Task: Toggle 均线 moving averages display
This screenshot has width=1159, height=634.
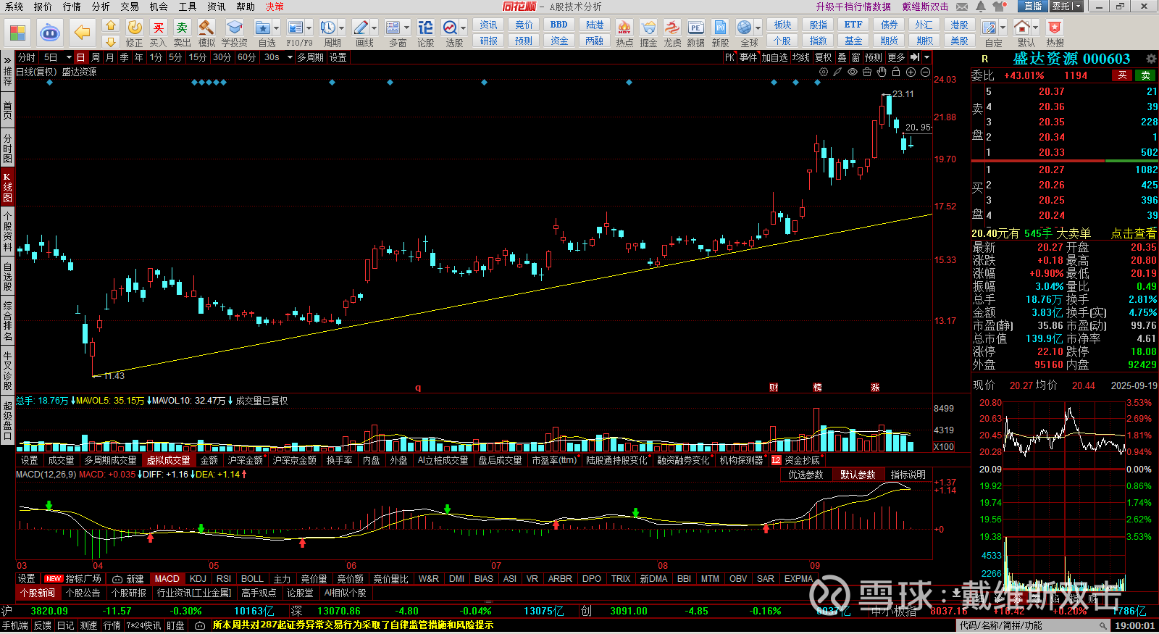Action: coord(800,57)
